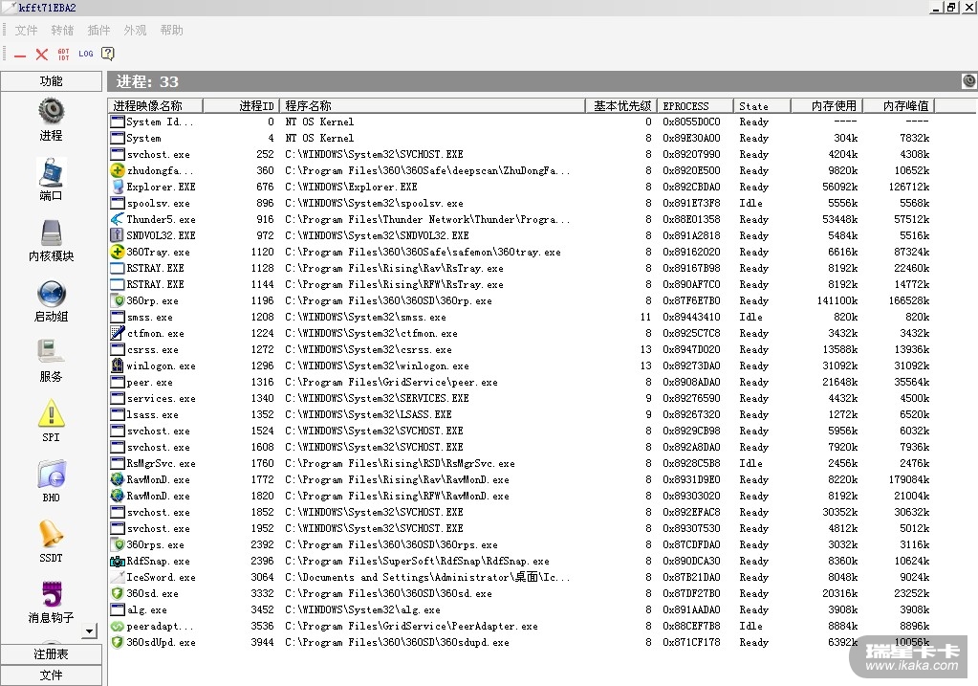This screenshot has height=686, width=978.
Task: Sort by 内存峰值 column header
Action: click(900, 106)
